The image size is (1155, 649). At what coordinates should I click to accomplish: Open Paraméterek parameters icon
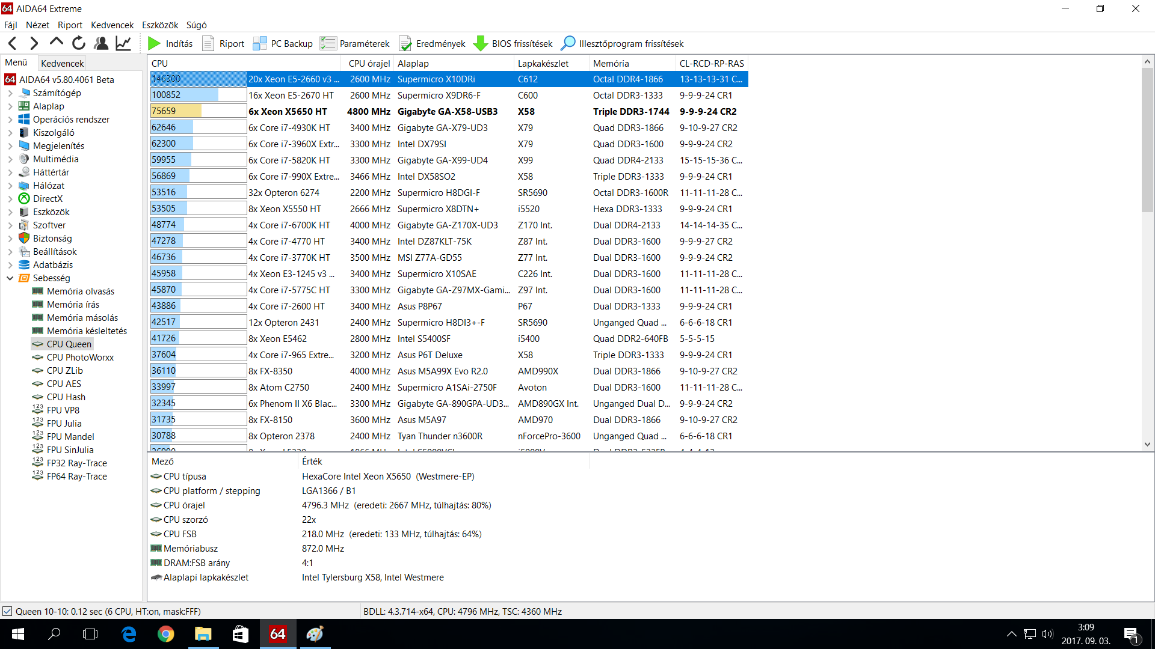(328, 43)
